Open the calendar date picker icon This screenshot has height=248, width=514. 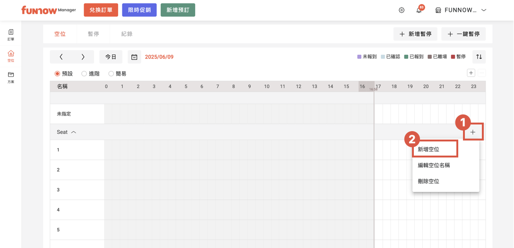pyautogui.click(x=134, y=57)
